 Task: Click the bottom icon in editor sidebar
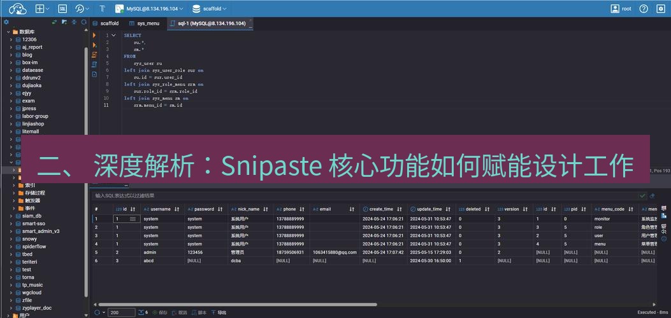[94, 74]
